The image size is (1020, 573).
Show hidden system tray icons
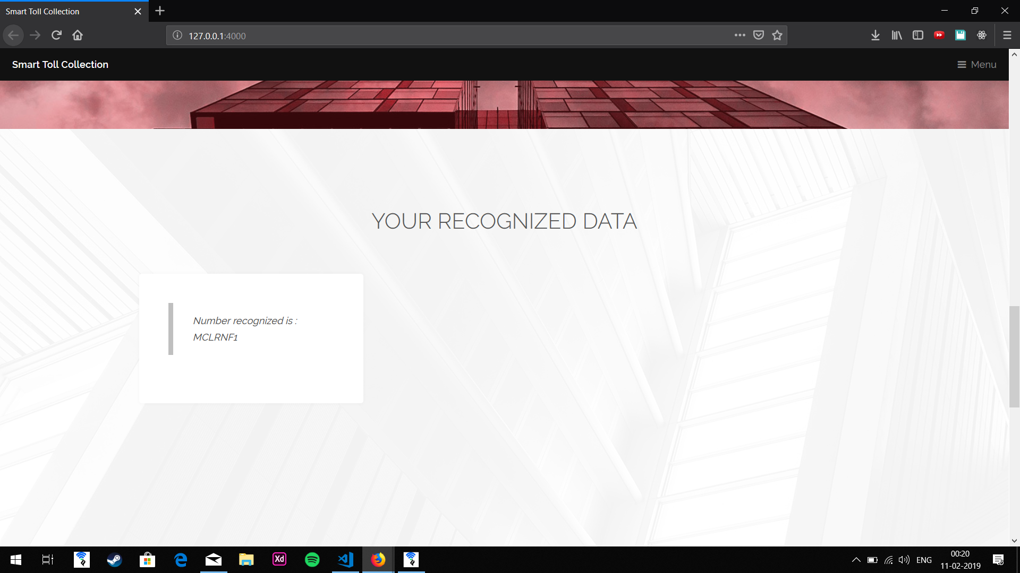point(856,560)
